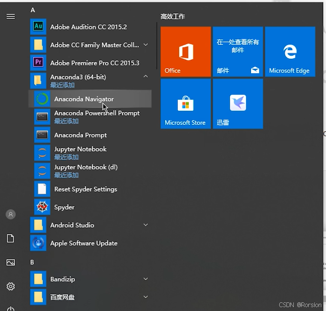The width and height of the screenshot is (326, 311).
Task: Click the Jupyter Notebook (dl) icon
Action: 42,171
